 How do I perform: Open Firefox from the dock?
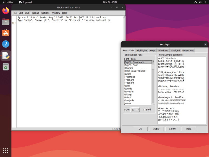(x=6, y=11)
